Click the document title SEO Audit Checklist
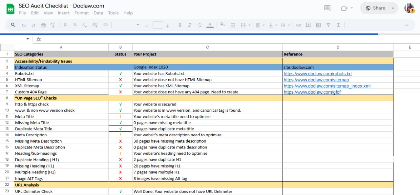420x195 pixels. pos(61,6)
